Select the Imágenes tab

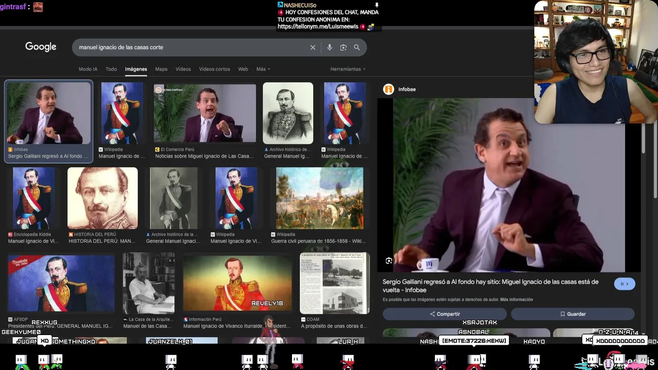pos(136,69)
